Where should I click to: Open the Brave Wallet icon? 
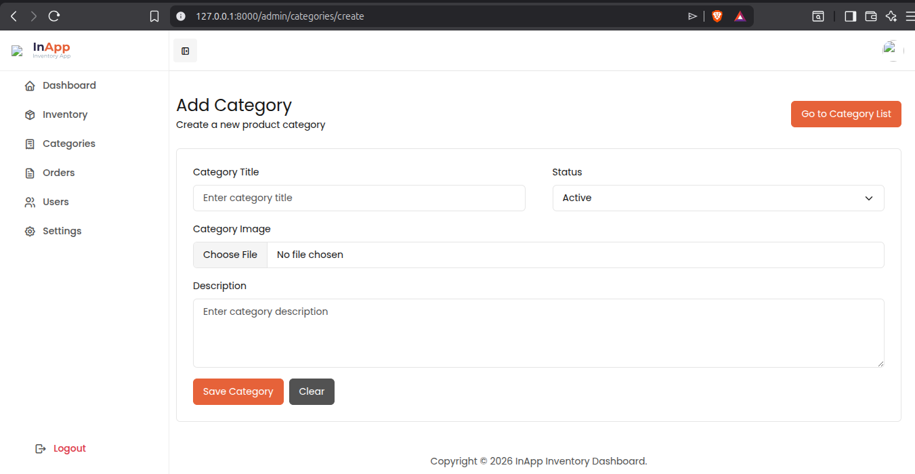[x=871, y=16]
